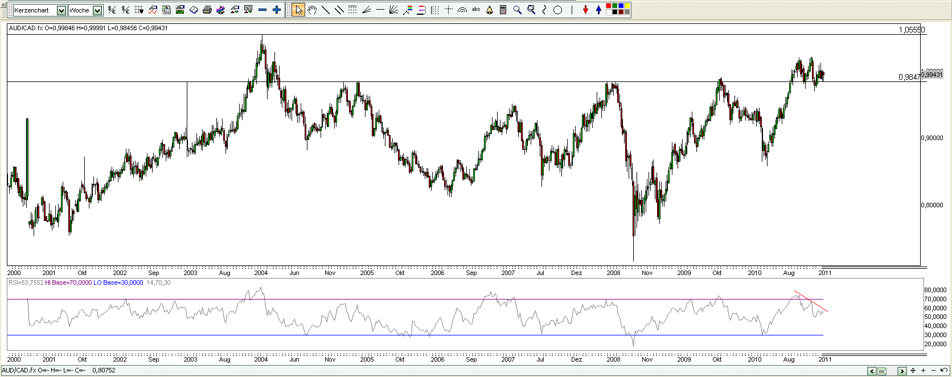Select the ellipse drawing tool
The height and width of the screenshot is (377, 952).
click(558, 10)
